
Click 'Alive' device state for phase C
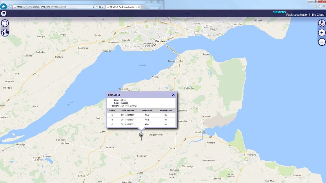[147, 124]
